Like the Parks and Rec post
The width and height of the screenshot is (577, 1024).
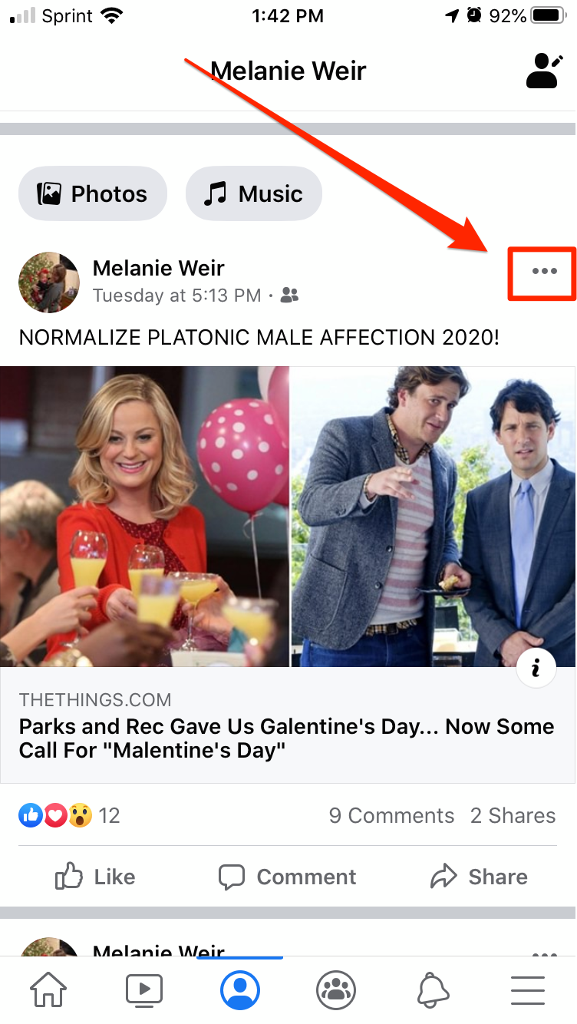94,877
